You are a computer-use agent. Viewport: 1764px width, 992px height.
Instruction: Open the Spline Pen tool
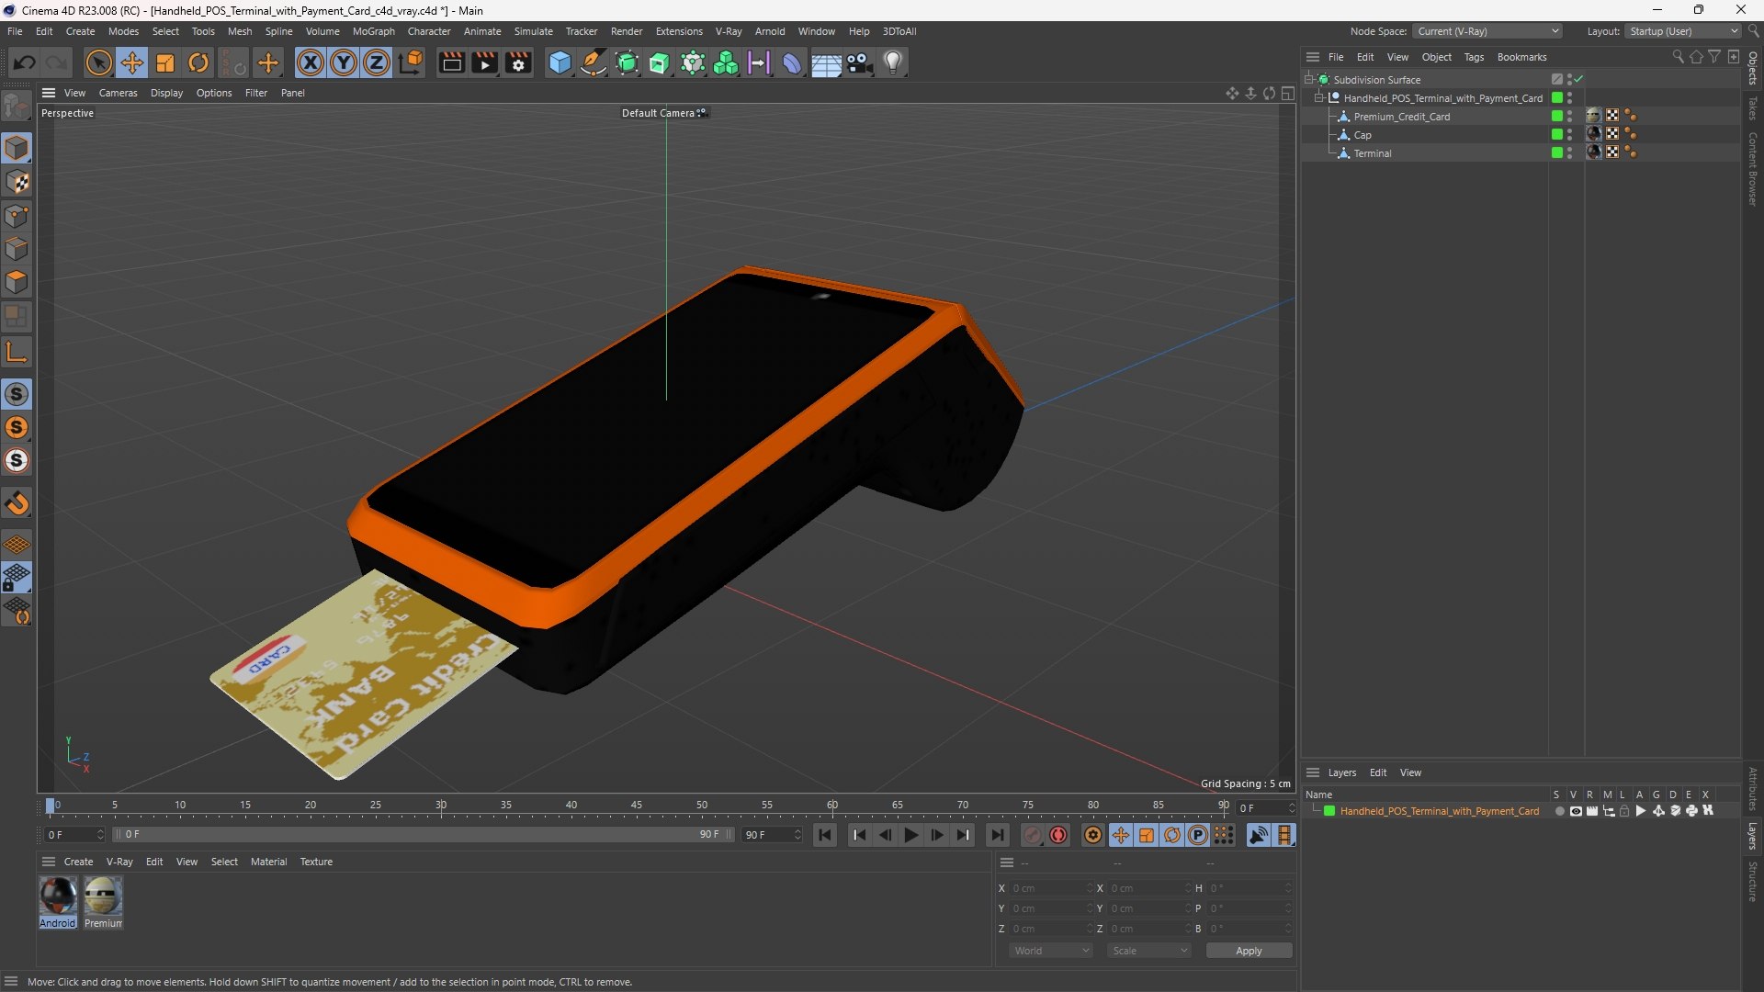coord(594,62)
